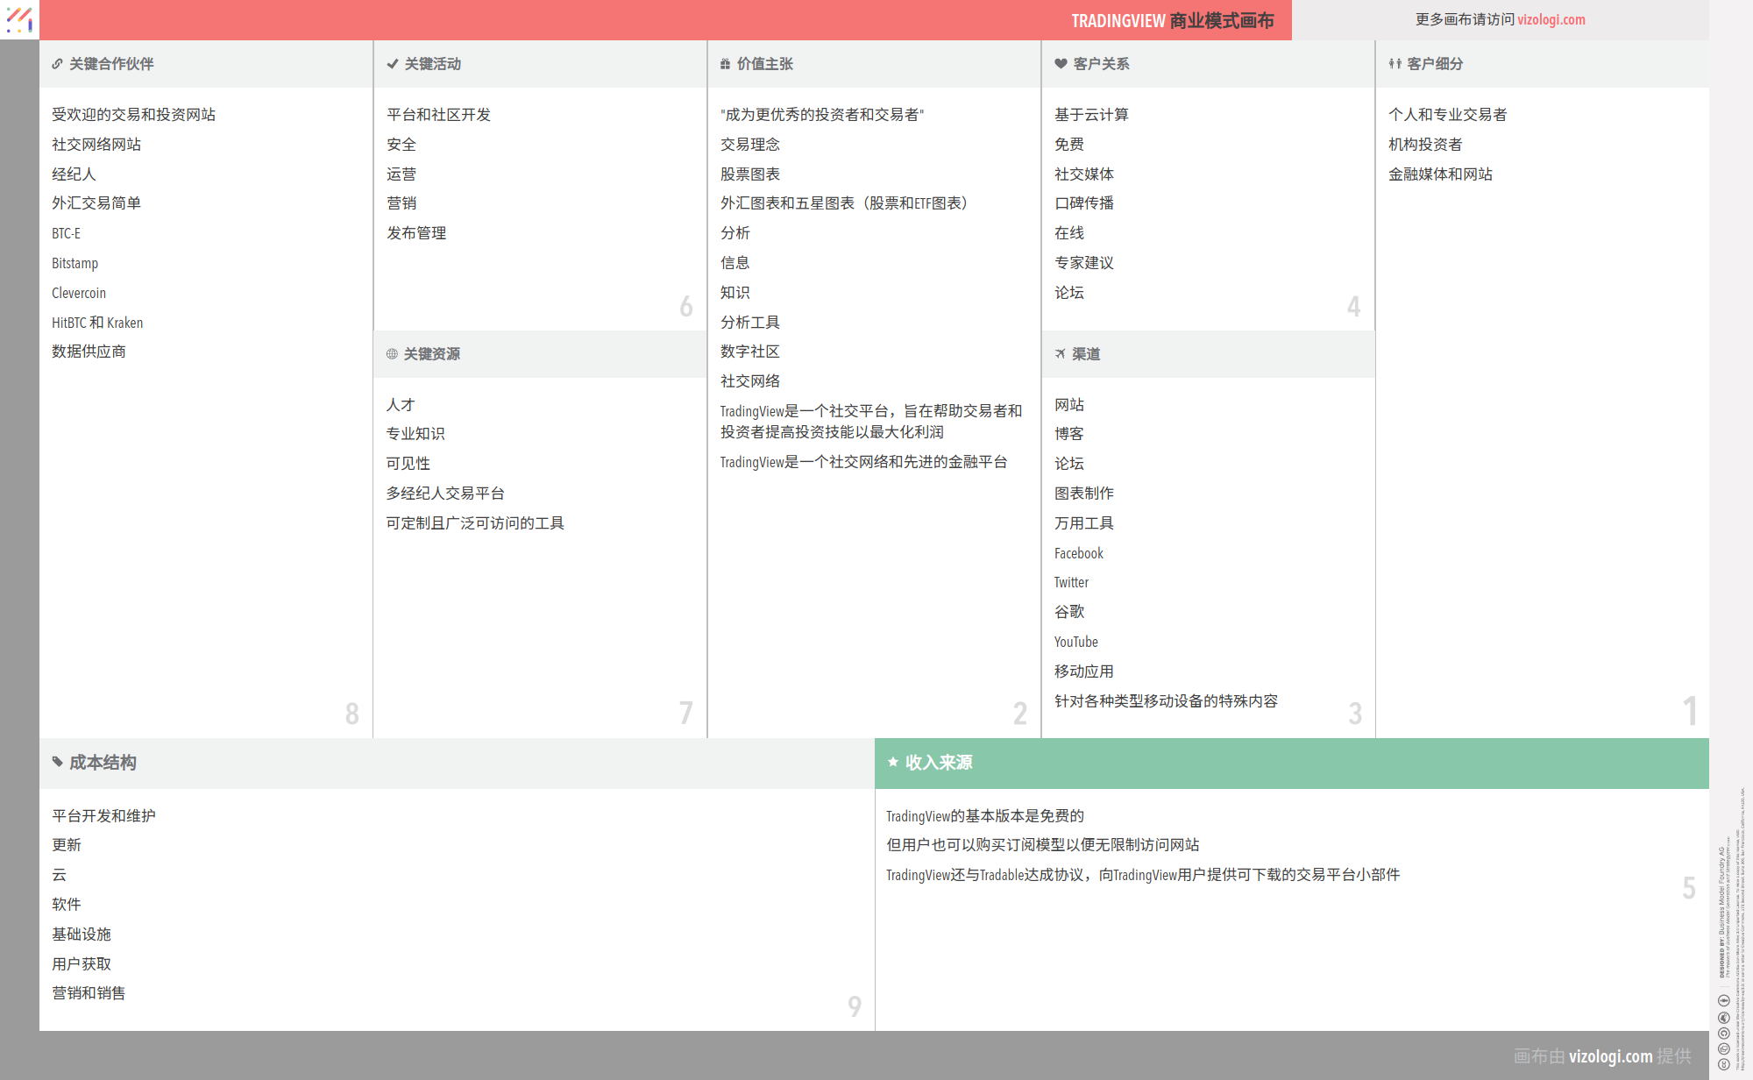Click the link icon beside 关键合作伙伴
1753x1080 pixels.
pyautogui.click(x=56, y=63)
